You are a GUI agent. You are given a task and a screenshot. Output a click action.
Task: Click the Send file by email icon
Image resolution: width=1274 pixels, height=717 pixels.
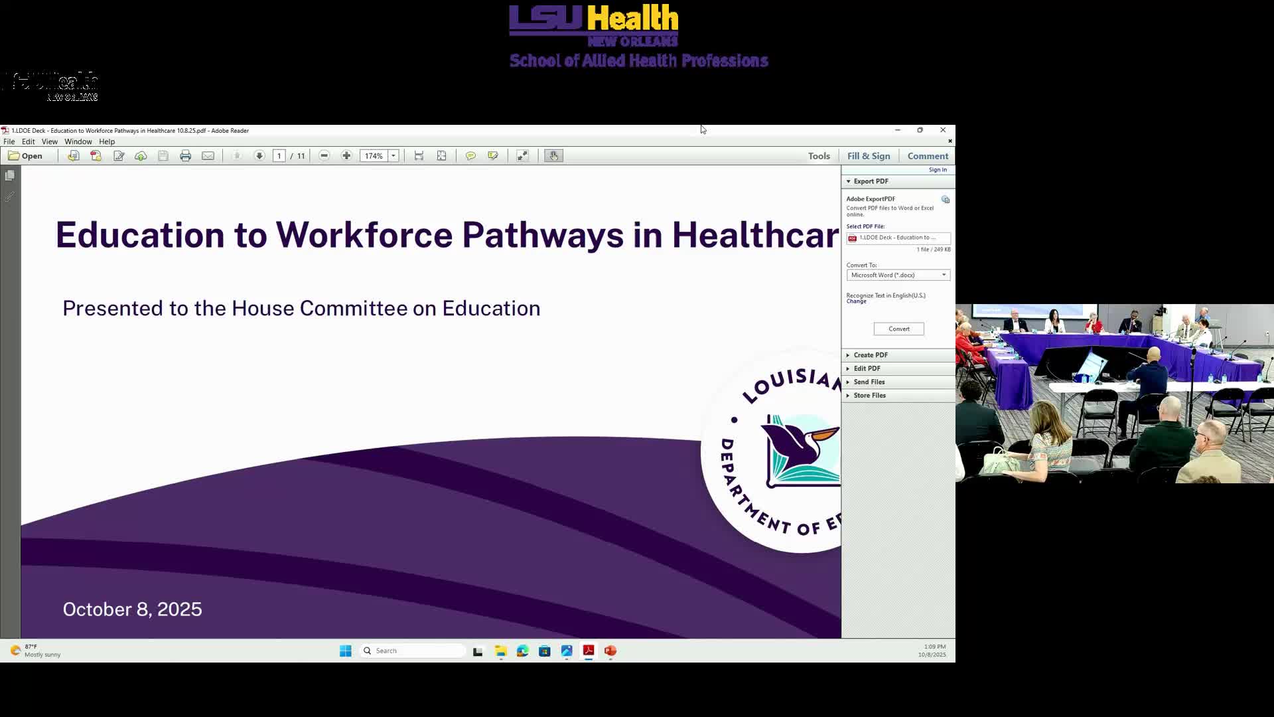[208, 155]
